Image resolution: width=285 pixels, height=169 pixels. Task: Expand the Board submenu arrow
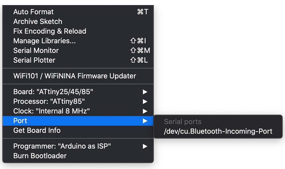coord(145,92)
